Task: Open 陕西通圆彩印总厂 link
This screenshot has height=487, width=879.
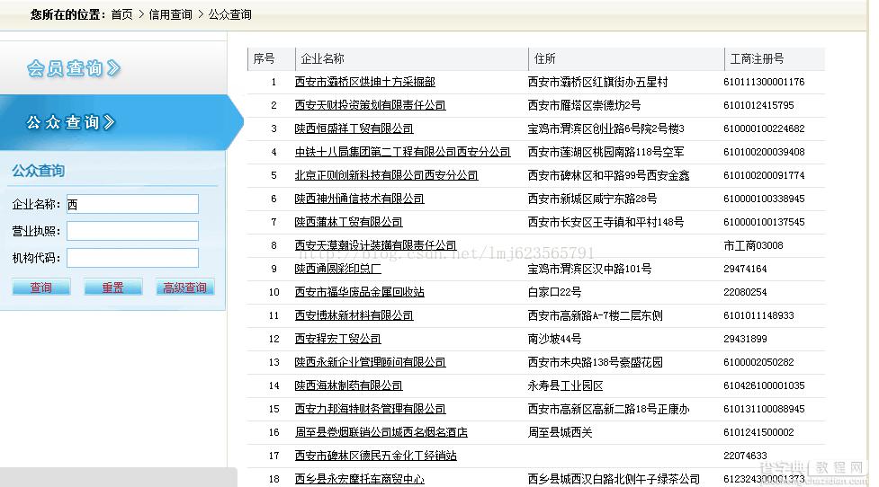Action: [338, 269]
